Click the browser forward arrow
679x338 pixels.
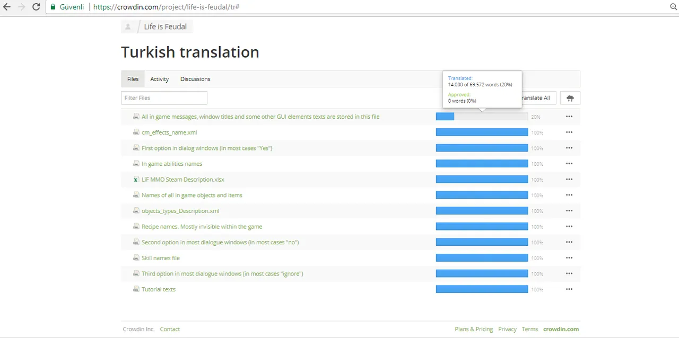pyautogui.click(x=22, y=7)
